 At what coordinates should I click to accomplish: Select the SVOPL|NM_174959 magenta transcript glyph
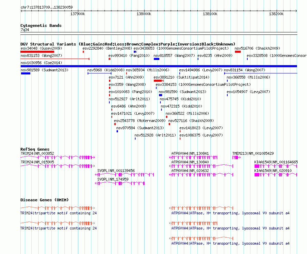coord(120,183)
